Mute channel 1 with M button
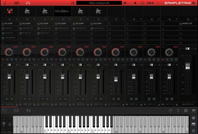198x134 pixels. tap(12, 99)
